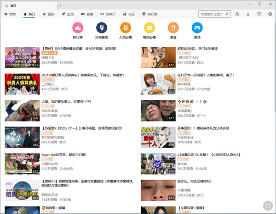This screenshot has width=276, height=214.
Task: Open the 每周必看 yellow icon
Action: pyautogui.click(x=149, y=27)
